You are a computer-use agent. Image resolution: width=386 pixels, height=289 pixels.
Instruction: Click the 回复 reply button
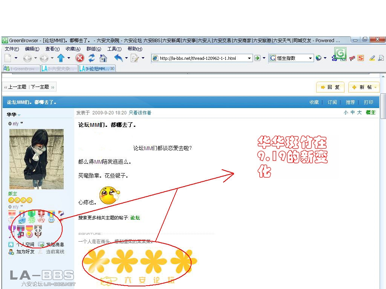(x=330, y=87)
